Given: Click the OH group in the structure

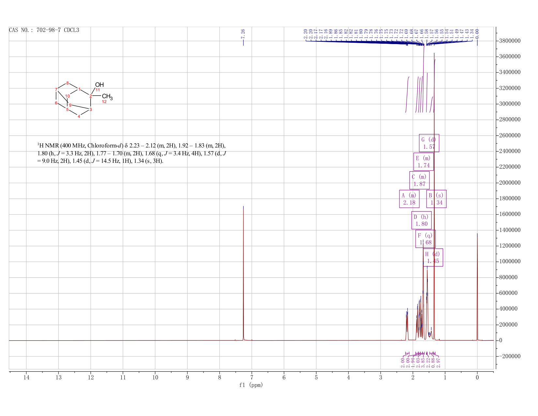Looking at the screenshot, I should (x=99, y=85).
